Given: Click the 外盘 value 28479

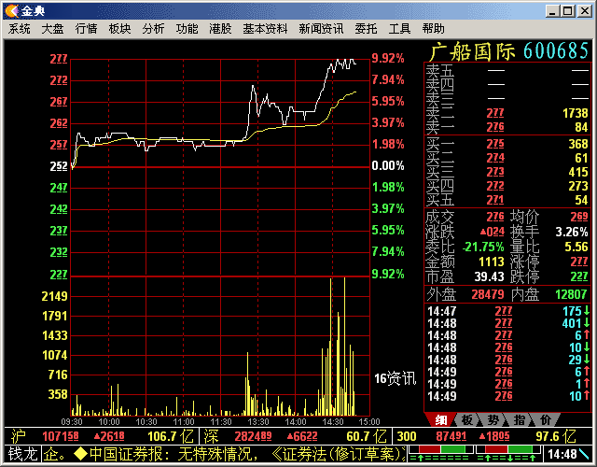Looking at the screenshot, I should tap(488, 294).
